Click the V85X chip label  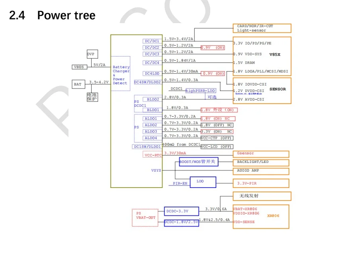click(x=275, y=55)
